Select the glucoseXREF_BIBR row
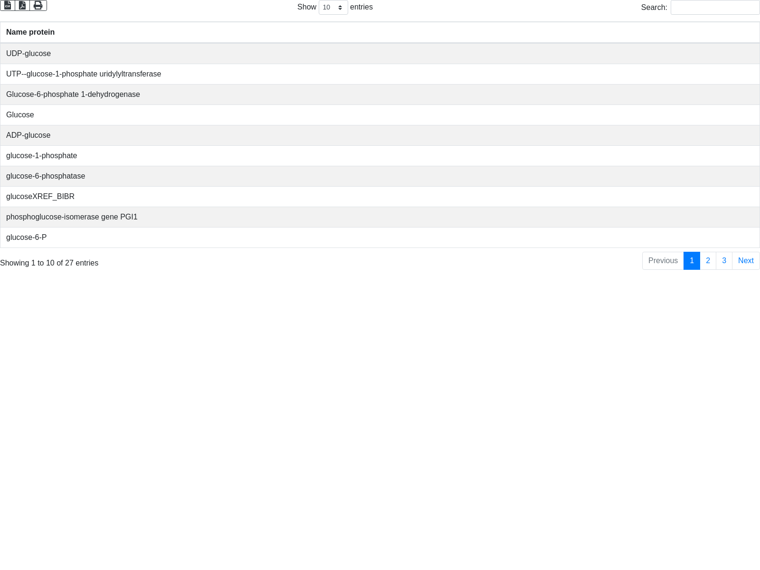 (40, 197)
